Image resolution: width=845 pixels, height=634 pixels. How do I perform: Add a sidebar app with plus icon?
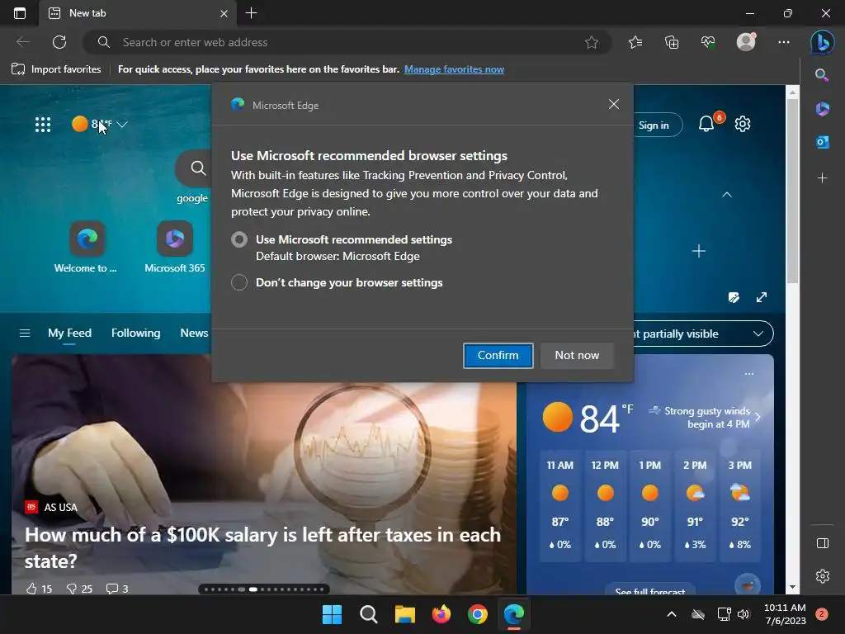(x=823, y=177)
